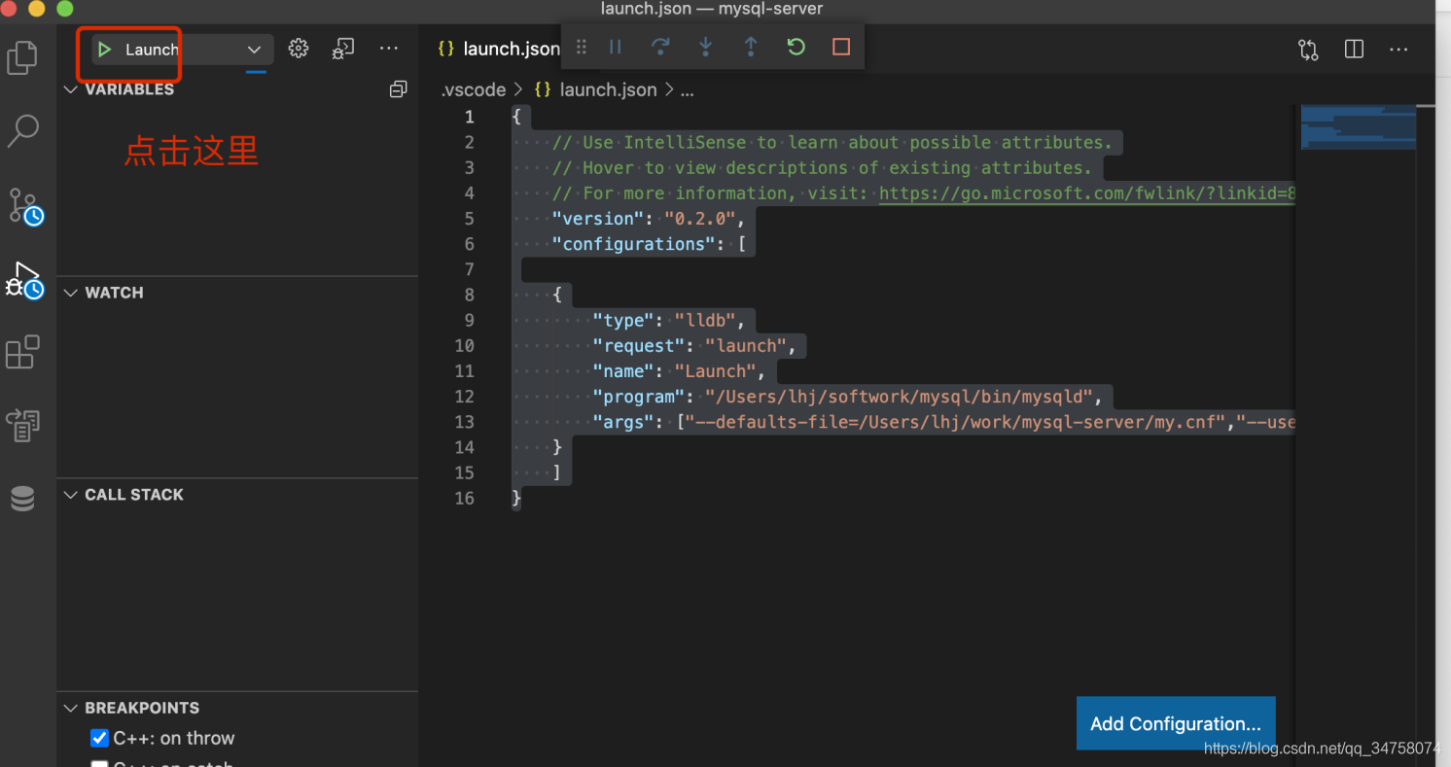Click the Step Into debug arrow
The height and width of the screenshot is (767, 1451).
[705, 48]
